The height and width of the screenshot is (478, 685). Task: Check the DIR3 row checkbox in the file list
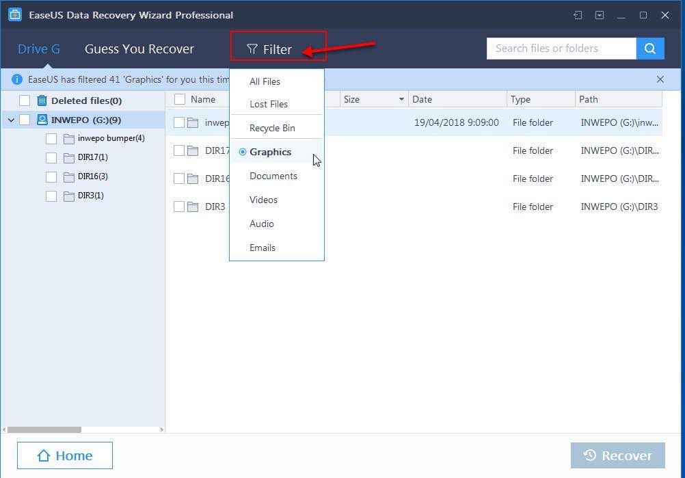point(178,207)
